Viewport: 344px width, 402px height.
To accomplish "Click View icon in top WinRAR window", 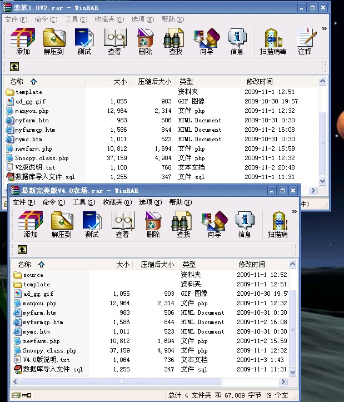I will pyautogui.click(x=114, y=42).
